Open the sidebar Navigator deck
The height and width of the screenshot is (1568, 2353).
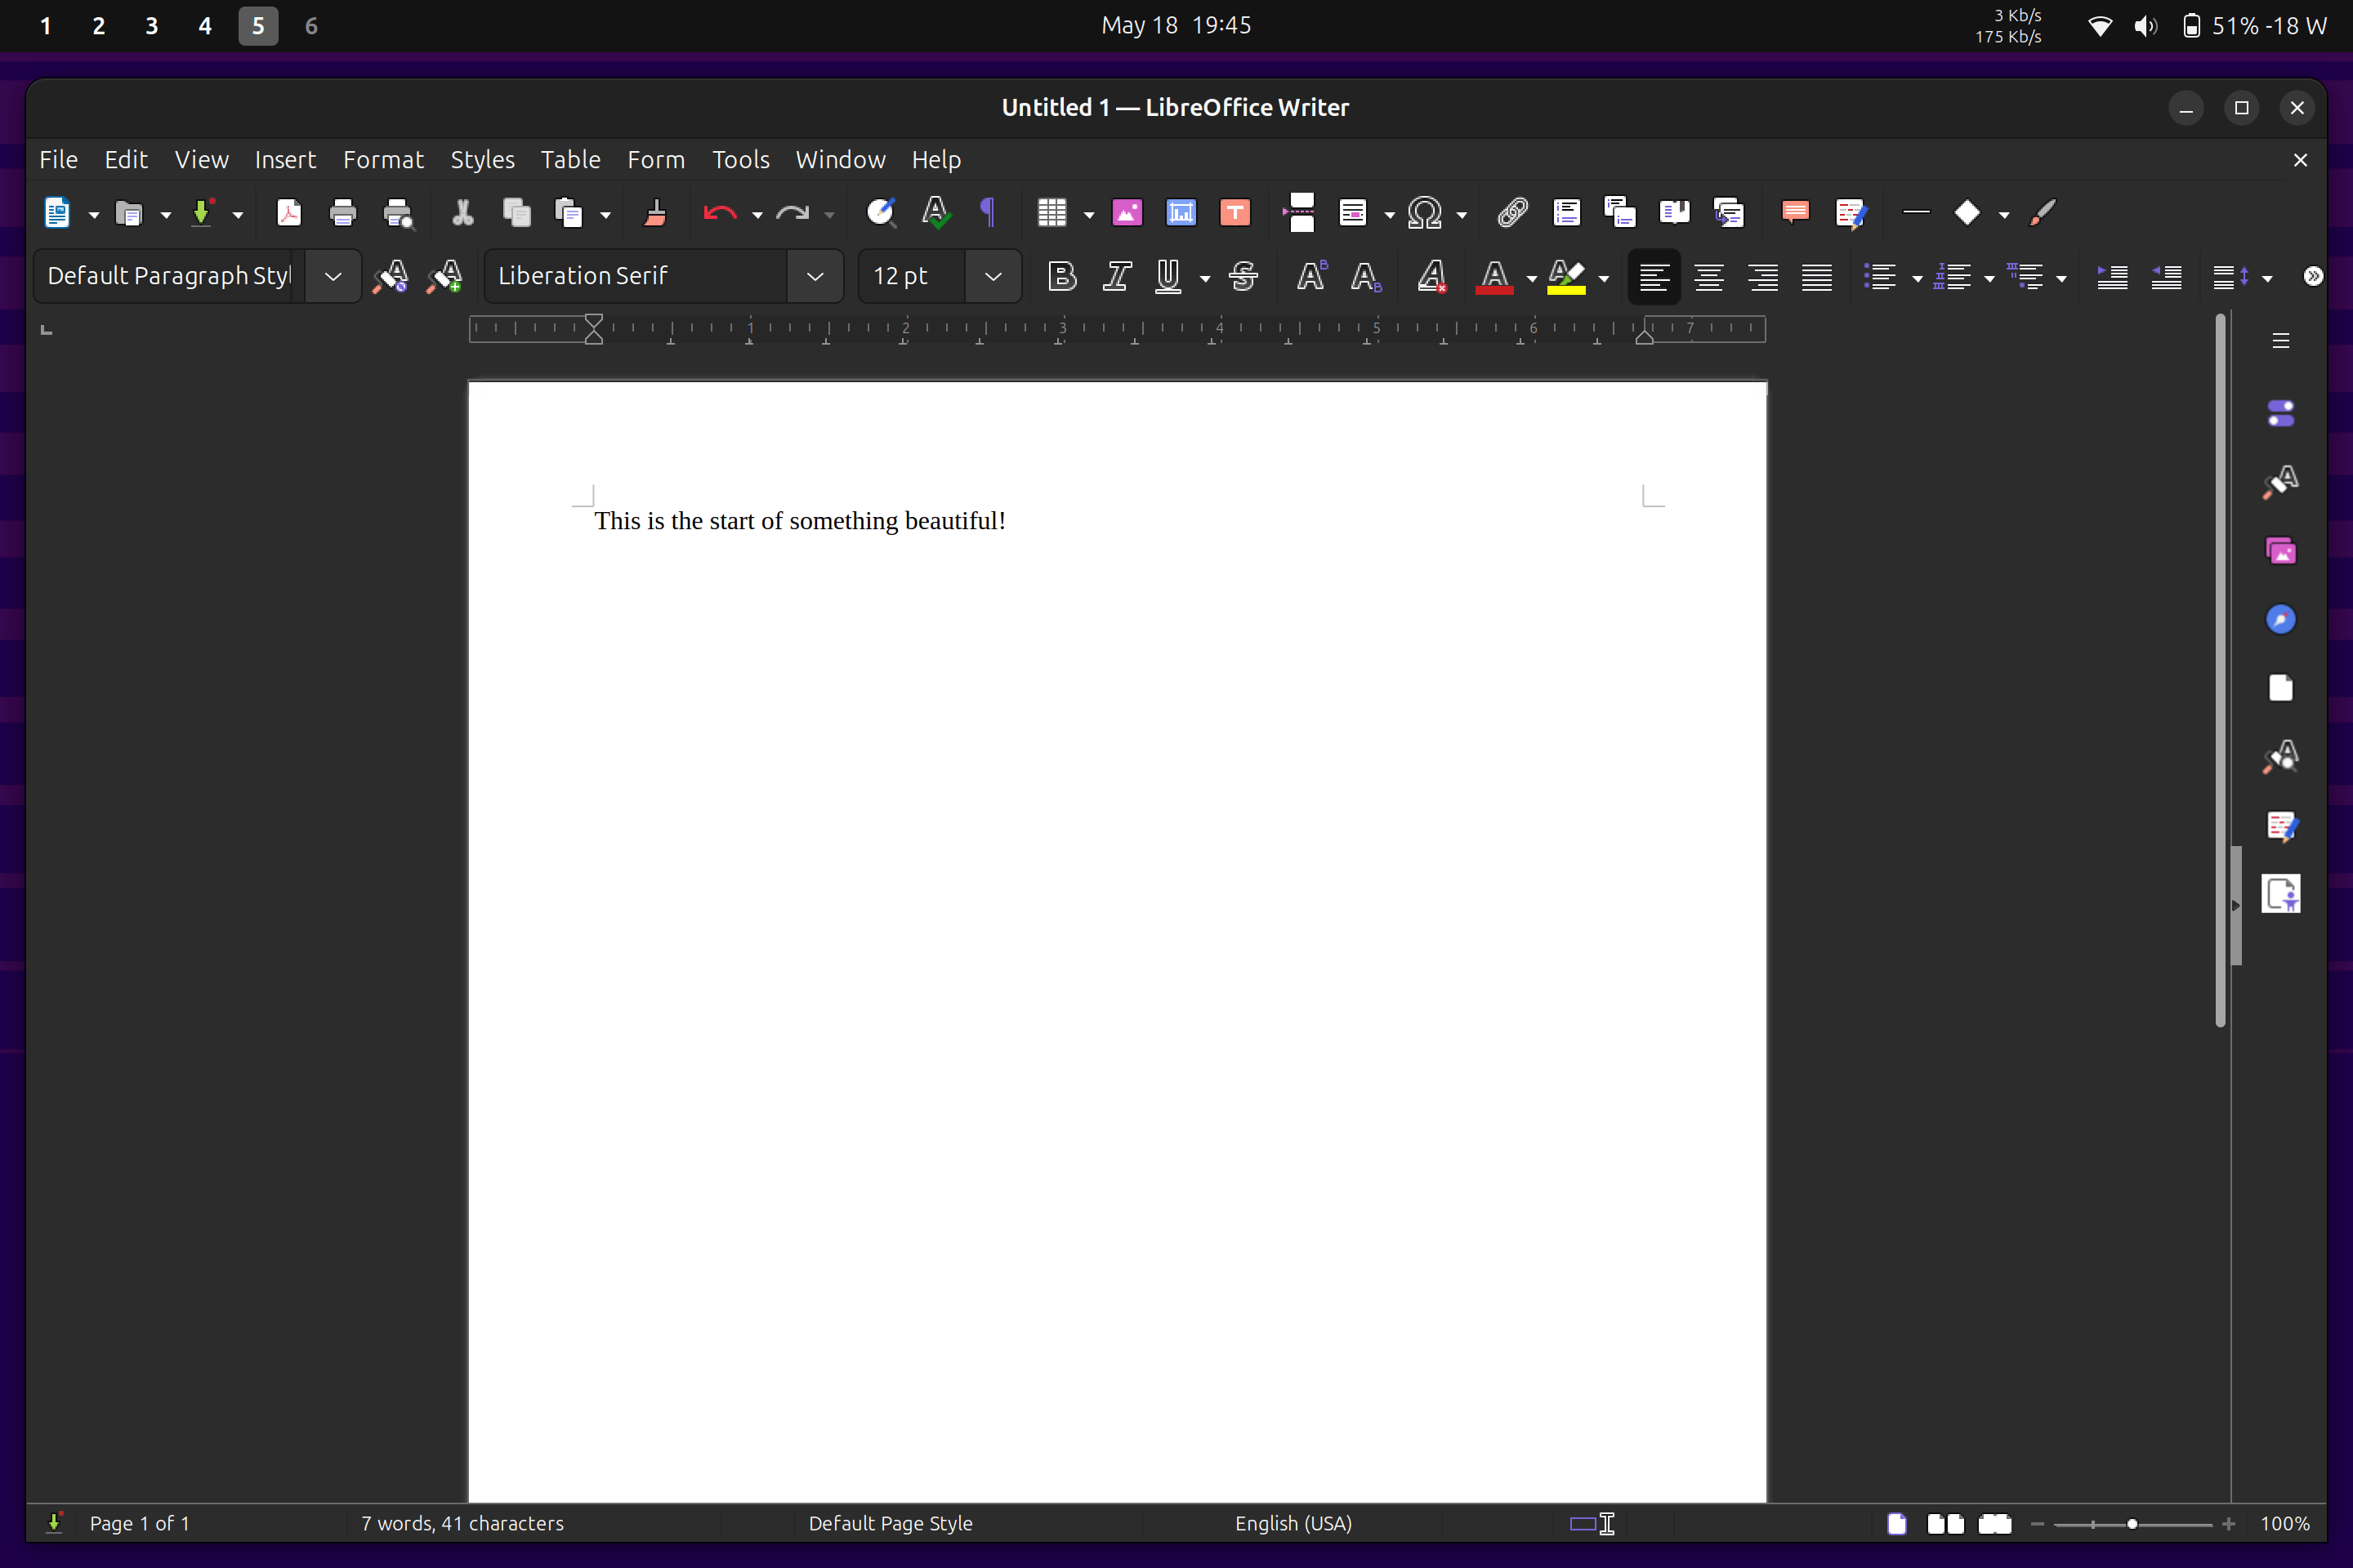point(2280,620)
